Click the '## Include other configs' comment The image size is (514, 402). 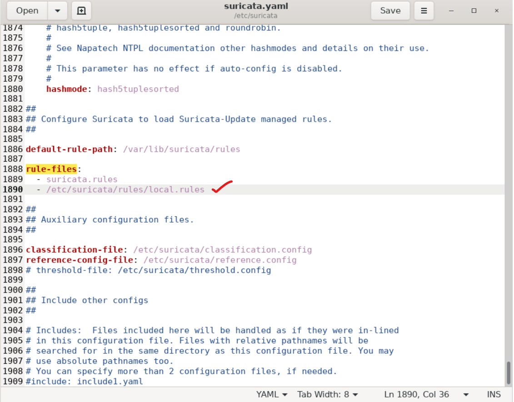click(87, 300)
